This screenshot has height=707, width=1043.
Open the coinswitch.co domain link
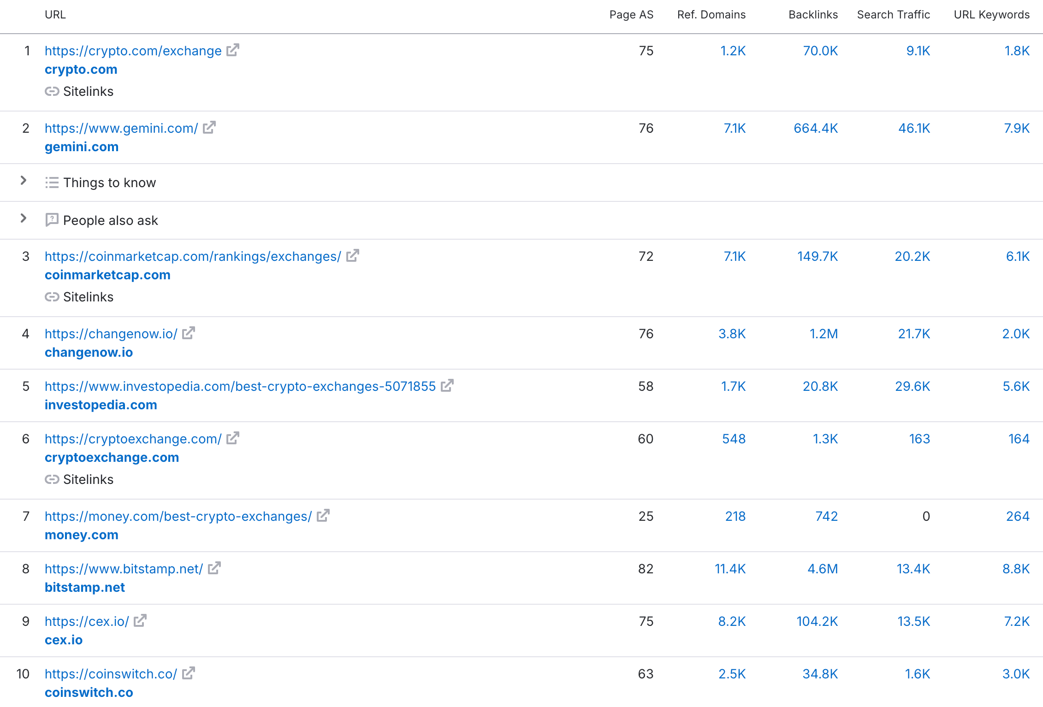89,692
